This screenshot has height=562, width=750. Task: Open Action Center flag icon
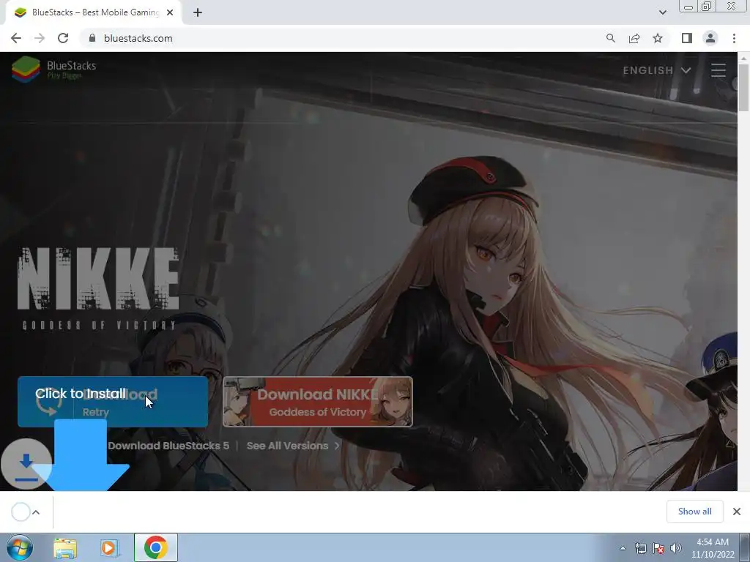tap(658, 548)
